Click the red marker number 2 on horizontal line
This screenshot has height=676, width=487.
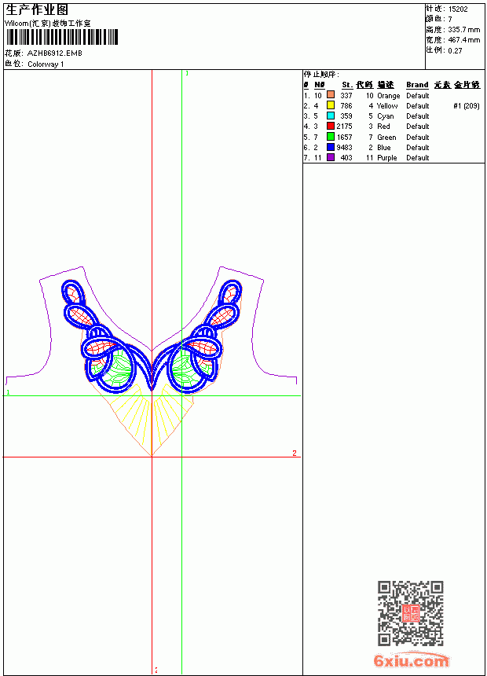pyautogui.click(x=295, y=453)
